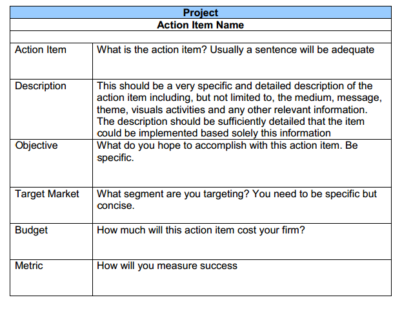Click 'theme, visuals activities' line in Description
This screenshot has width=402, height=313.
(x=232, y=110)
